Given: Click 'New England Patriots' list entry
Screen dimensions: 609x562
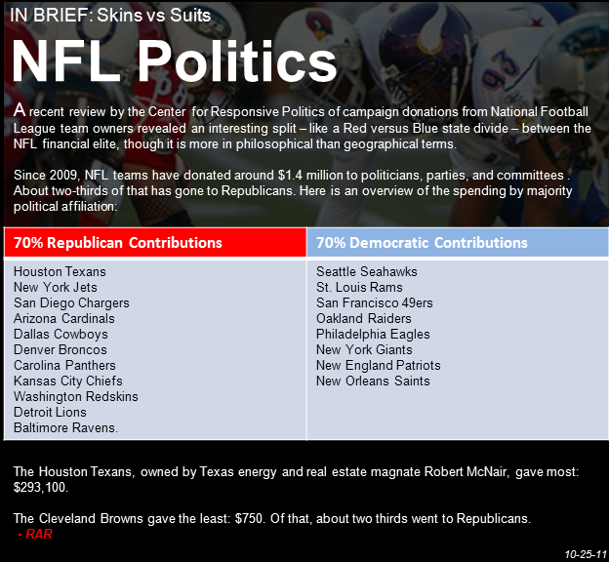Looking at the screenshot, I should (379, 366).
